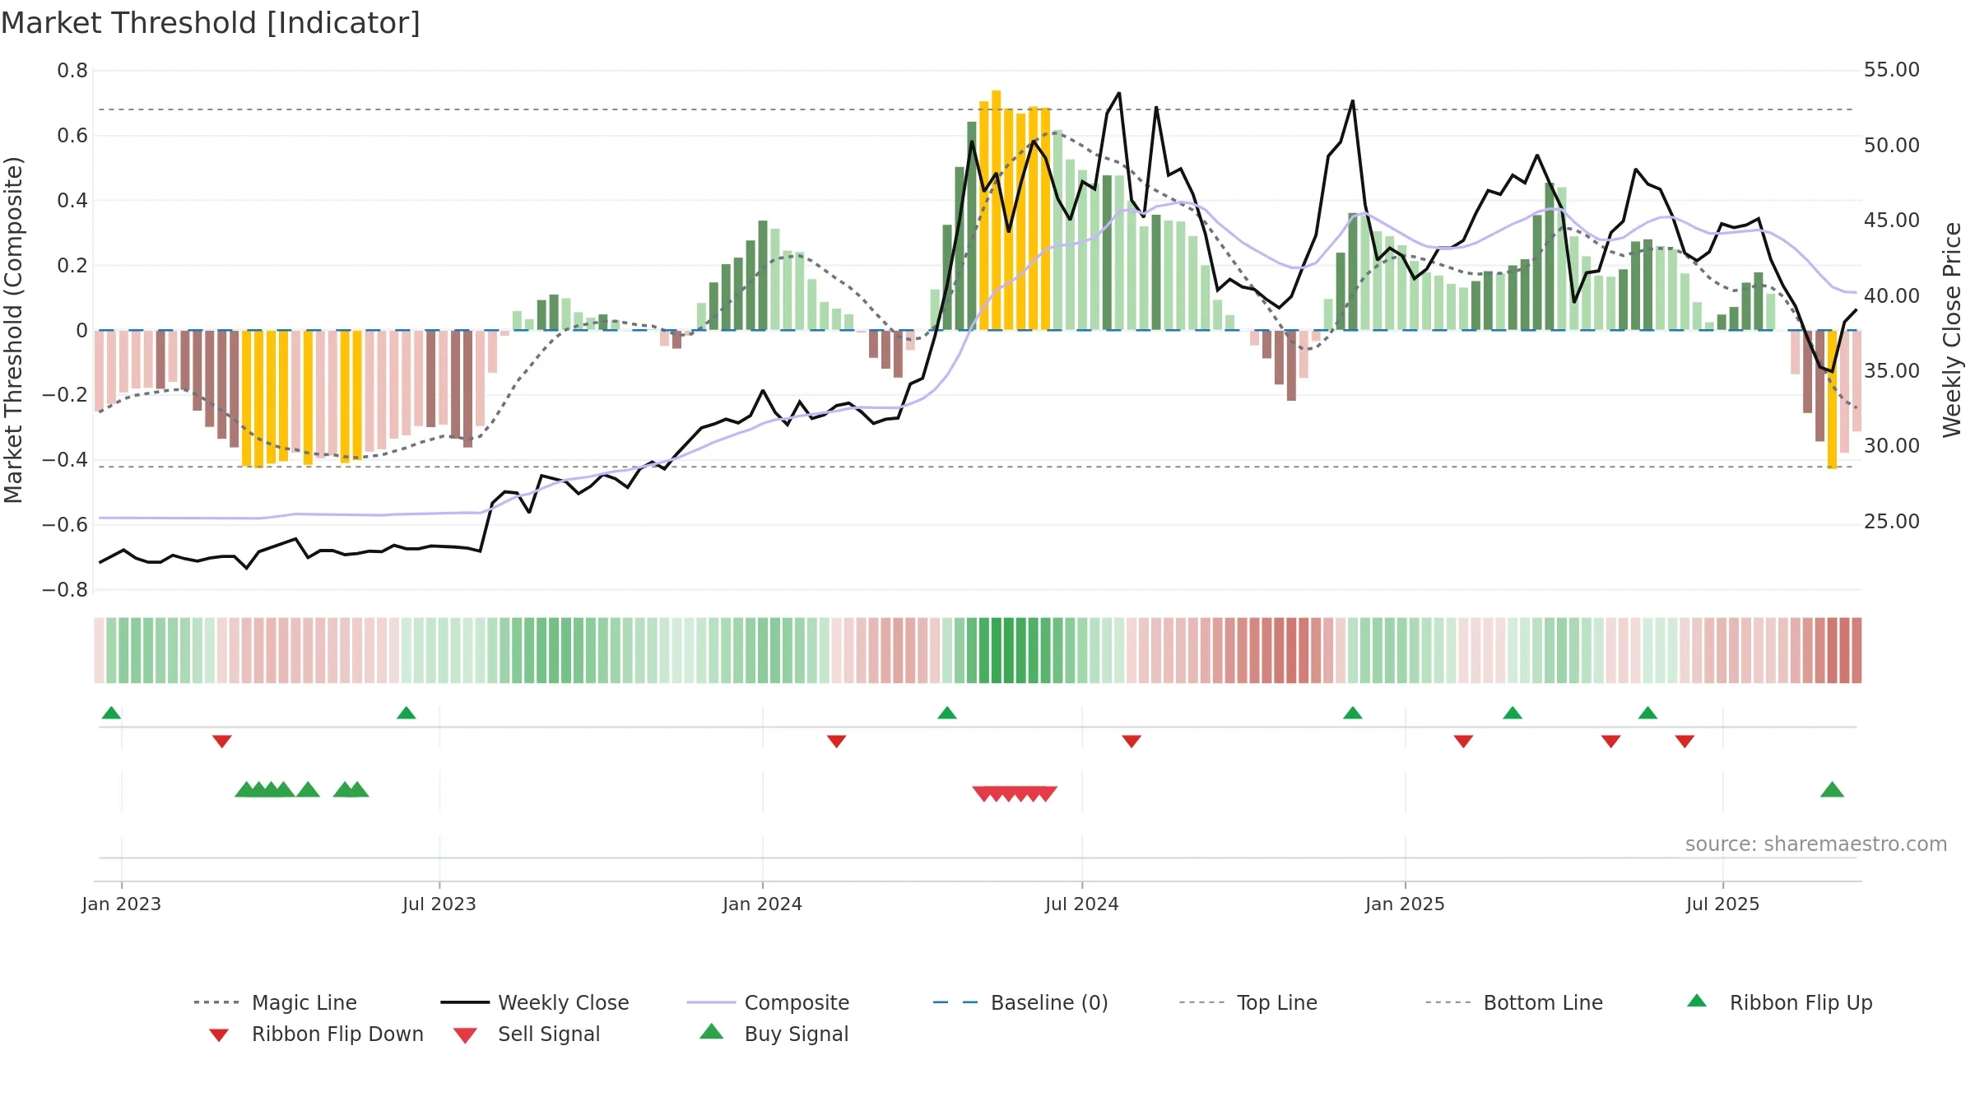Toggle the Buy Signal legend entry
Viewport: 1975px width, 1111px height.
coord(774,1034)
